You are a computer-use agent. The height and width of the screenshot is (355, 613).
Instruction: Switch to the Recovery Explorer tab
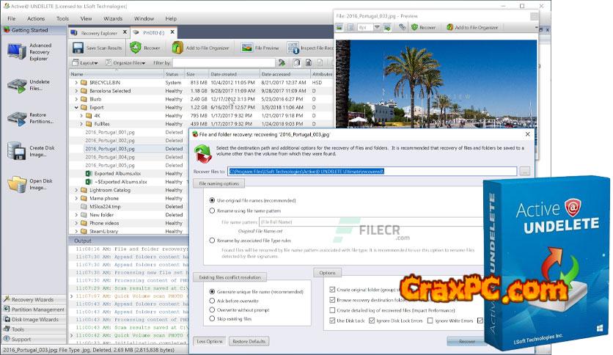pyautogui.click(x=98, y=33)
